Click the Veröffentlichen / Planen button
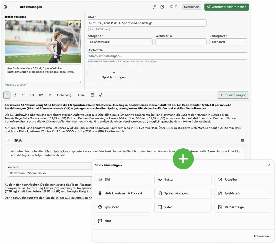 (x=226, y=7)
